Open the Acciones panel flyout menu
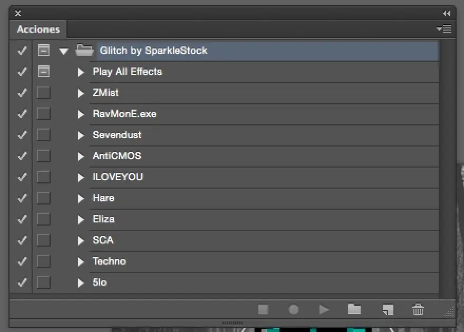The width and height of the screenshot is (464, 332). pyautogui.click(x=444, y=28)
